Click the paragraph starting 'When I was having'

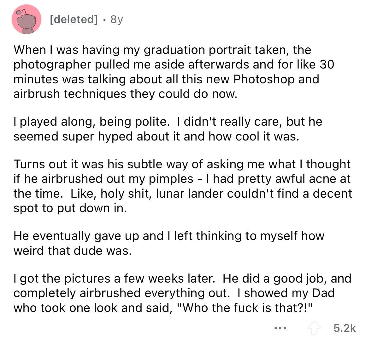pyautogui.click(x=174, y=72)
